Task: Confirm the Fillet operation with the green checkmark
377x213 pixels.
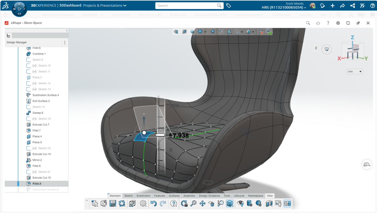Action: coord(269,32)
